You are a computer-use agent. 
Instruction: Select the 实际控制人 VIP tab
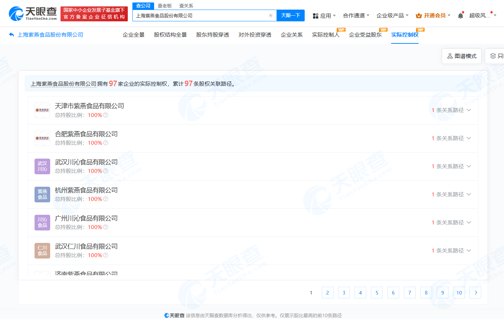pyautogui.click(x=326, y=34)
